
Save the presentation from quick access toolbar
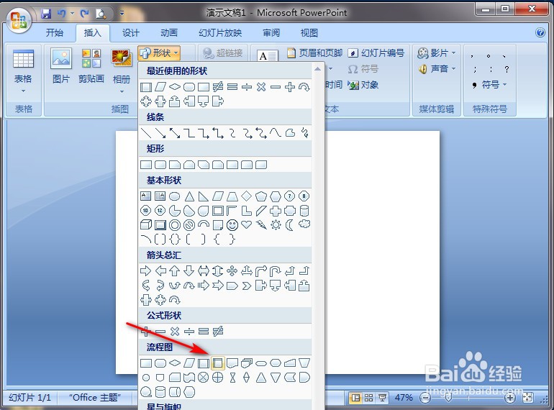pos(46,14)
